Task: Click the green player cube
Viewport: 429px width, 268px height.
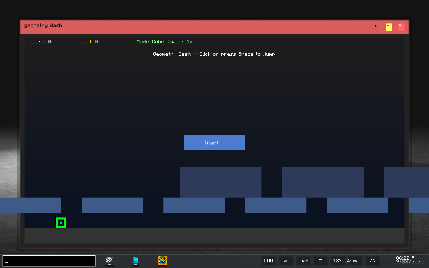Action: click(x=61, y=223)
